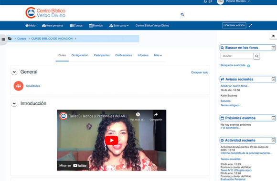The image size is (277, 181).
Task: Click CURSO BIBLICO DE INICIACIÓN breadcrumb
Action: tap(52, 39)
